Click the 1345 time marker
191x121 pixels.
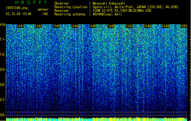tap(93, 26)
